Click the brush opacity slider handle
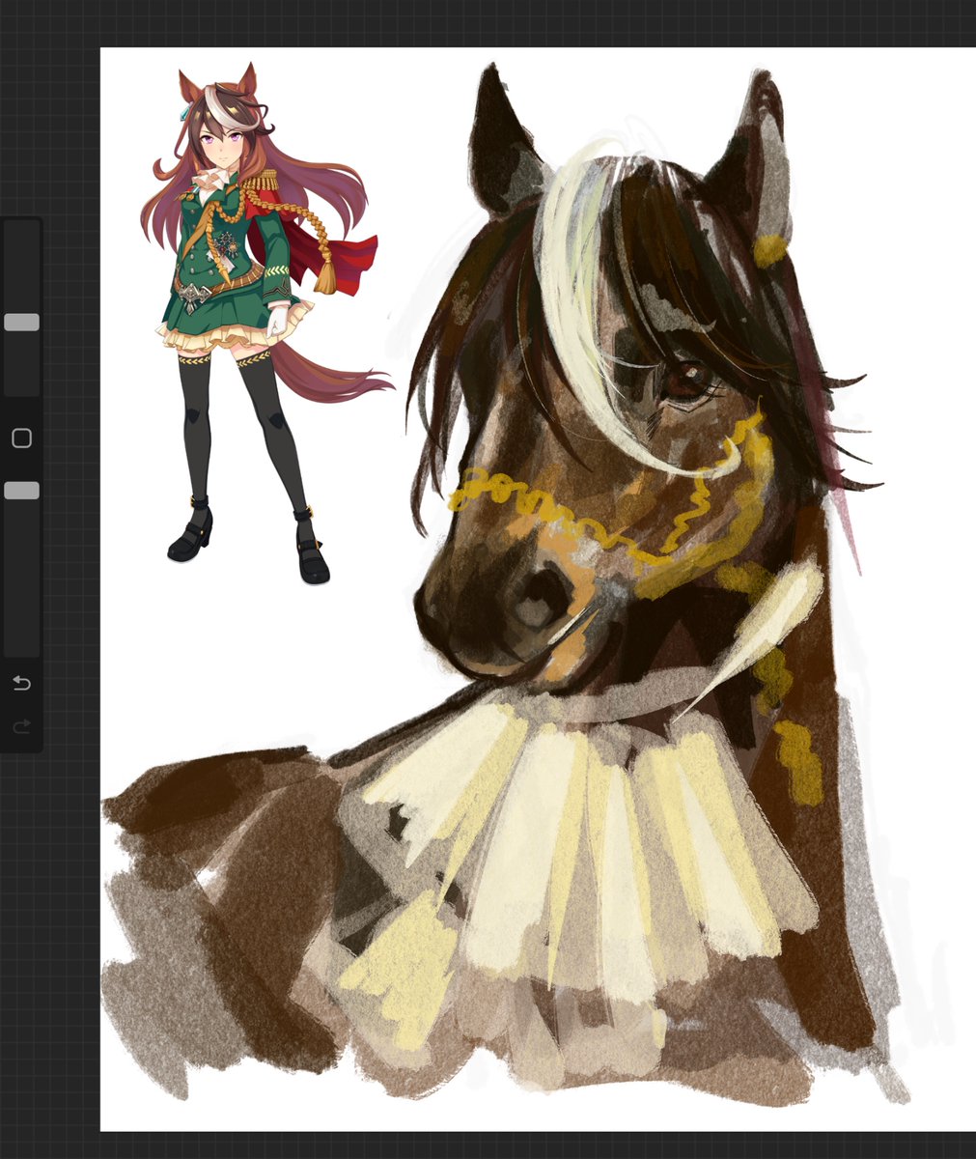Viewport: 976px width, 1159px height. tap(21, 491)
